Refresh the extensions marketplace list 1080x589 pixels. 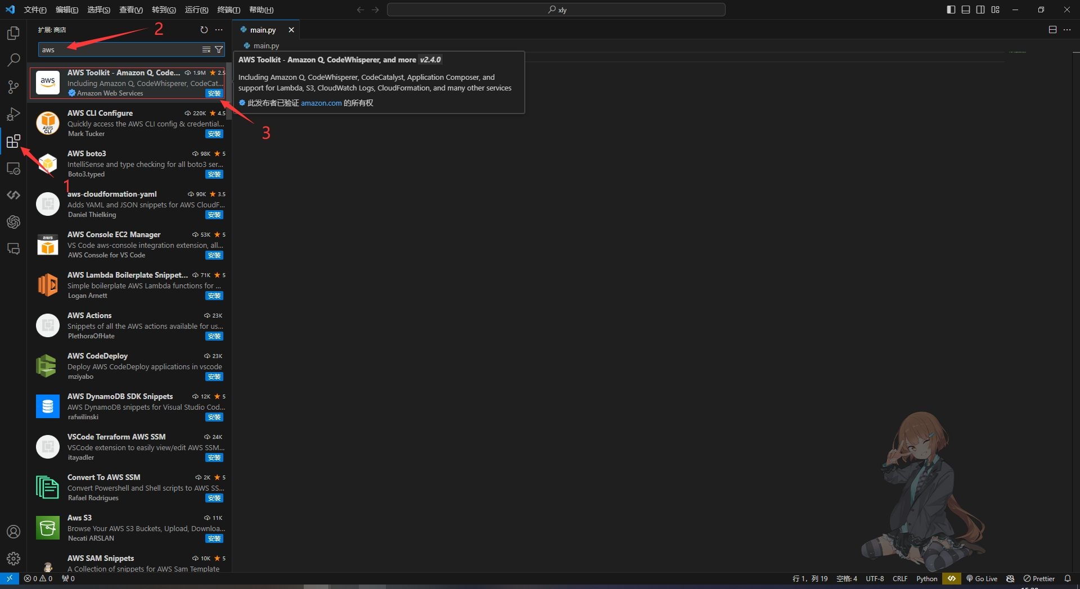point(204,30)
